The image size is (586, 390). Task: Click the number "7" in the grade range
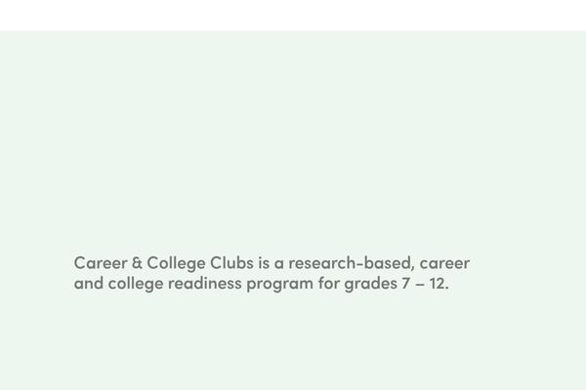406,284
